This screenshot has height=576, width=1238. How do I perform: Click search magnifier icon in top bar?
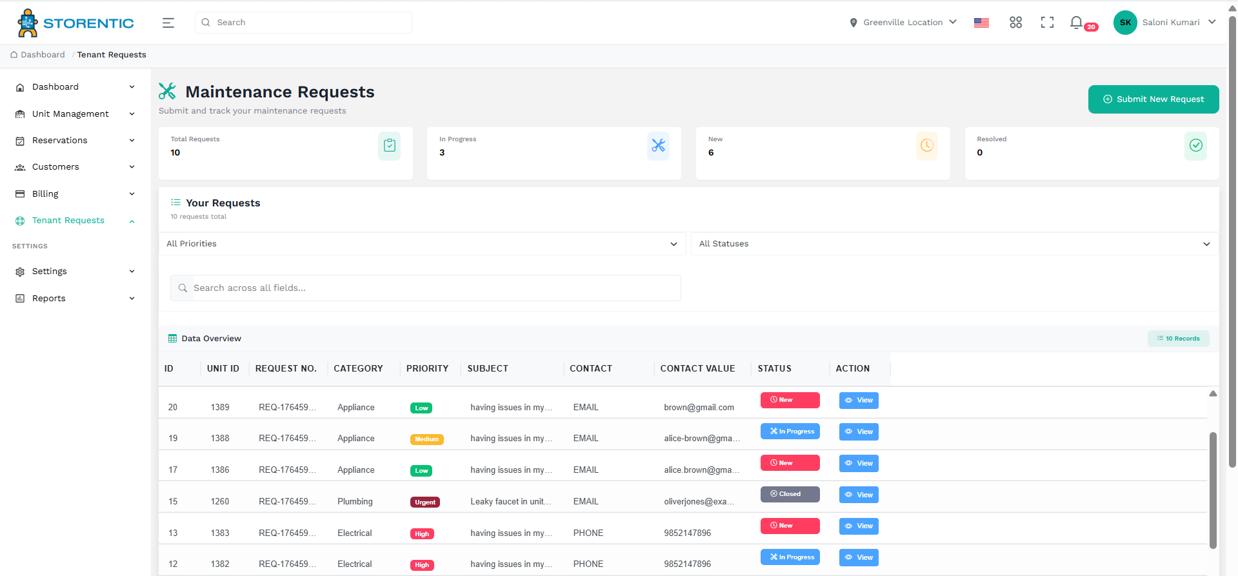click(x=206, y=23)
